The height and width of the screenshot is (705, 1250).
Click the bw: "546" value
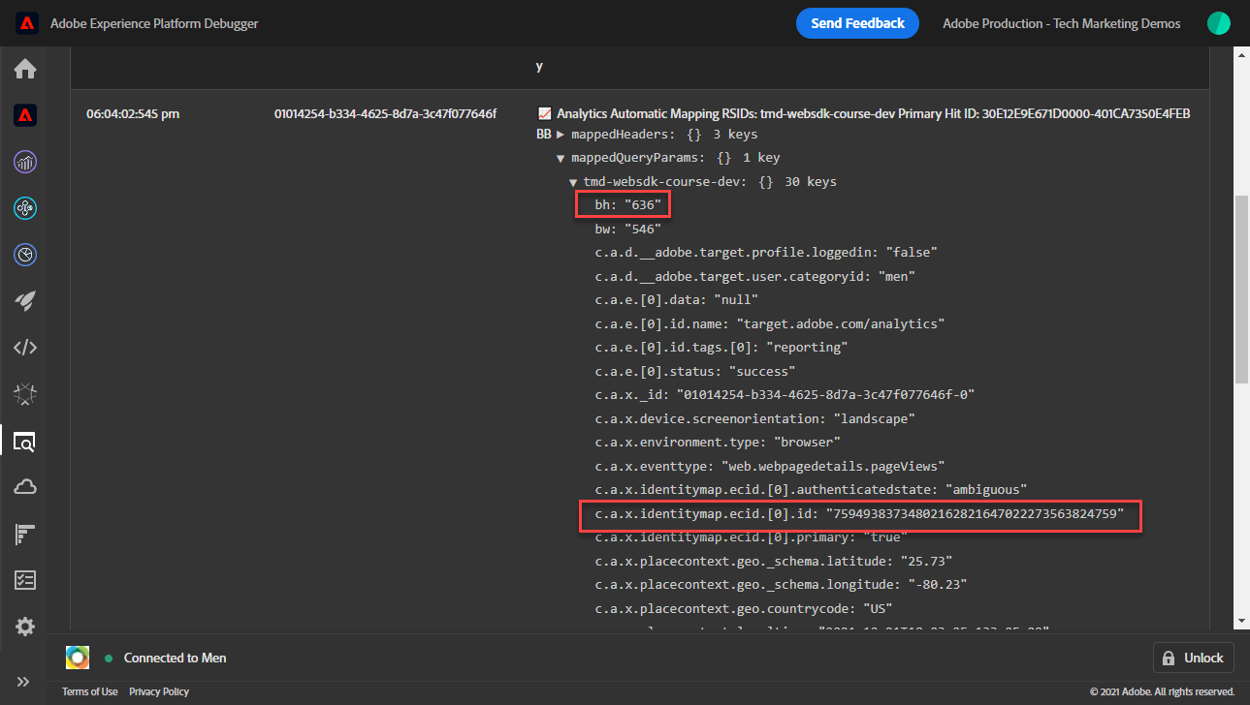point(628,230)
